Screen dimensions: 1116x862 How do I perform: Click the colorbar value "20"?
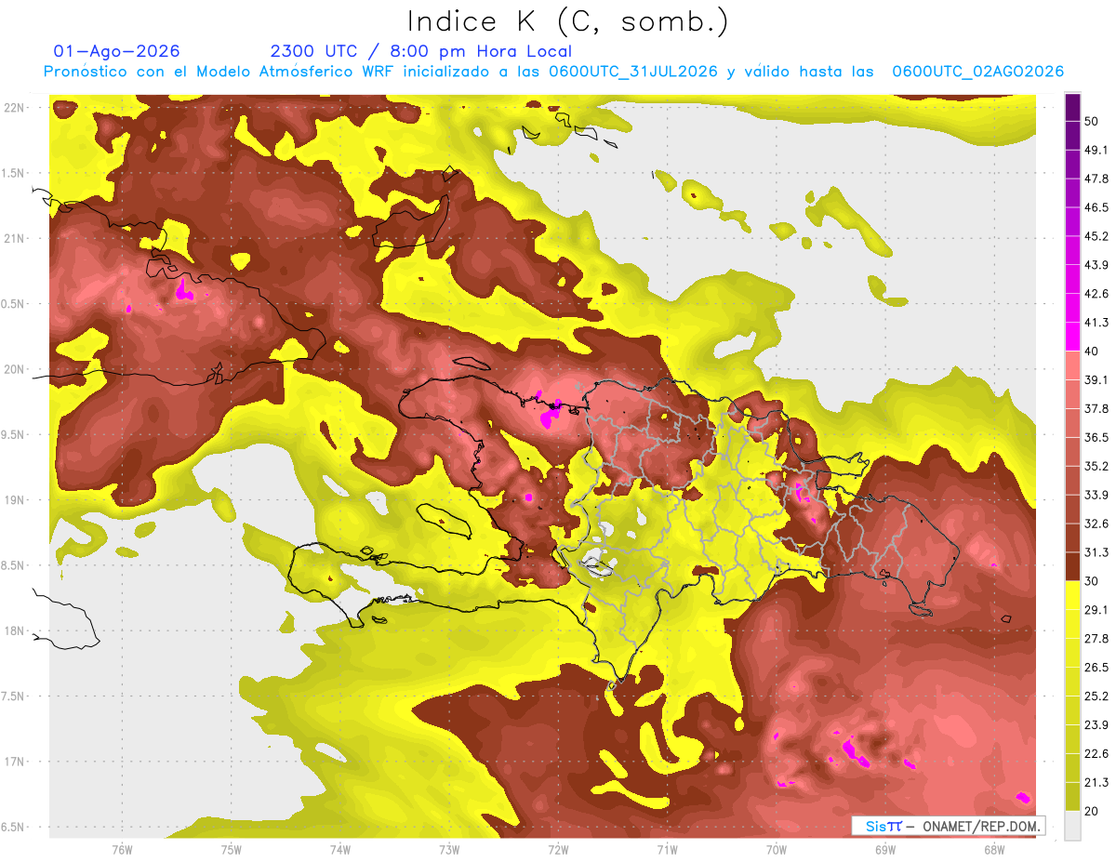[1092, 811]
